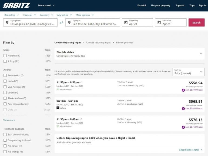Viewport: 208px width, 156px height.
Task: Tick the Carry-on bag included checkbox
Action: pyautogui.click(x=5, y=140)
